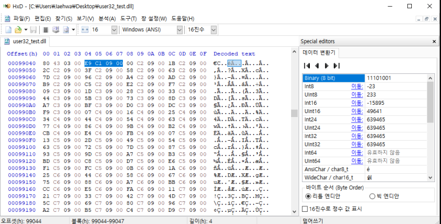Go to next byte arrow
This screenshot has width=441, height=224.
(x=326, y=66)
